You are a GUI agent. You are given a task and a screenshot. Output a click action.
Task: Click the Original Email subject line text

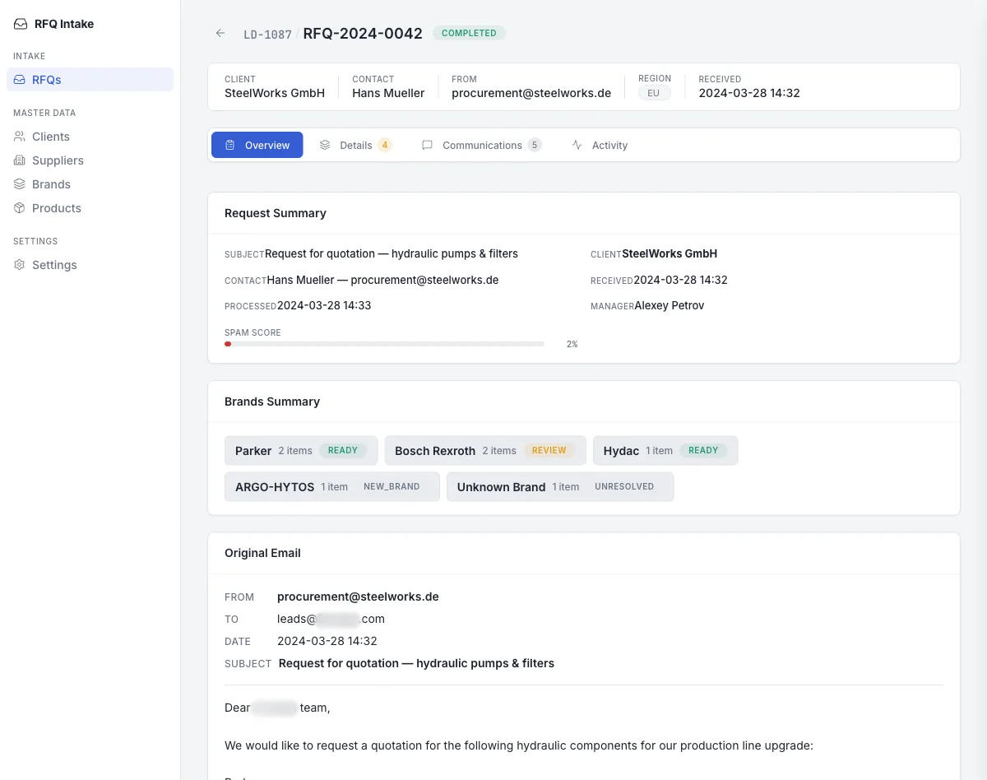416,663
